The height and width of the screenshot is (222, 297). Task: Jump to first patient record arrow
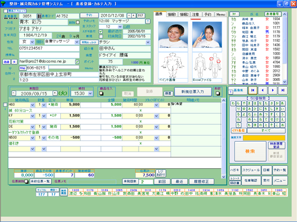[x=252, y=90]
